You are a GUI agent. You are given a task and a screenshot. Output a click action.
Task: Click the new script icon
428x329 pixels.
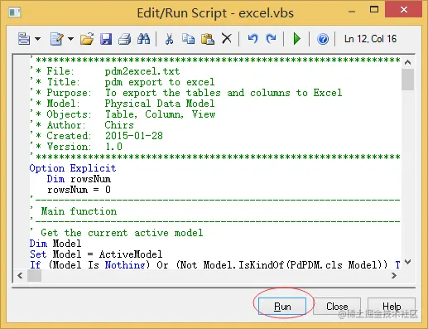click(57, 39)
